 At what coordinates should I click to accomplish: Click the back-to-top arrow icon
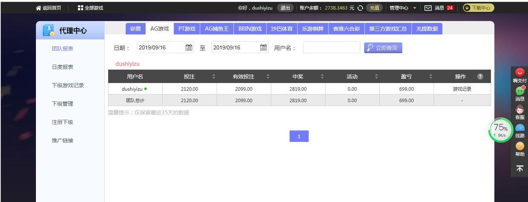520,168
